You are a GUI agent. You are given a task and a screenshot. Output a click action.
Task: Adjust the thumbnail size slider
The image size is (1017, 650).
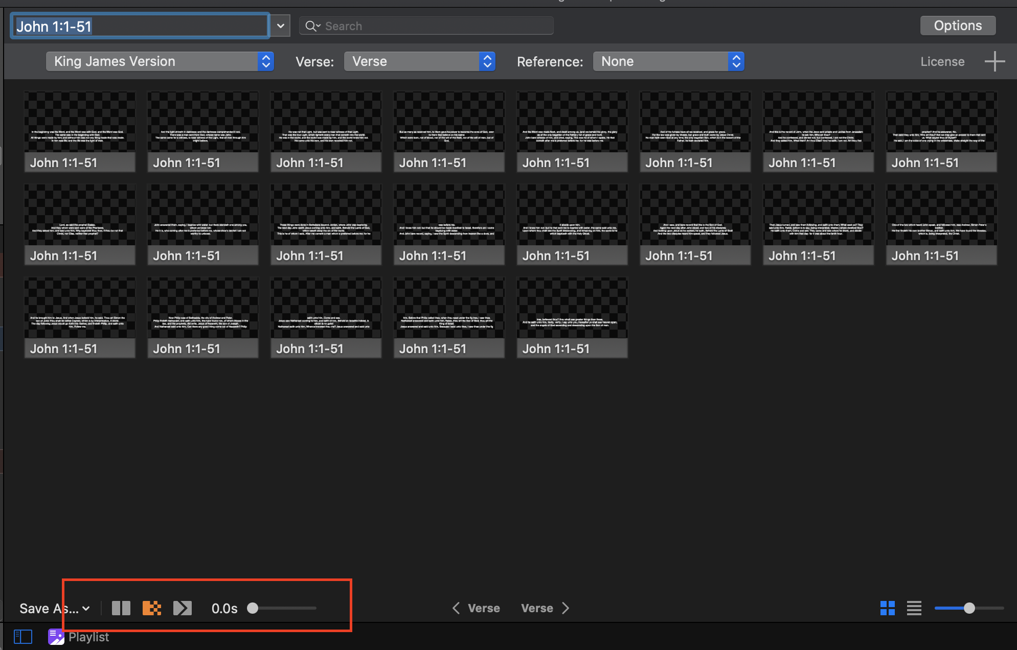click(969, 608)
